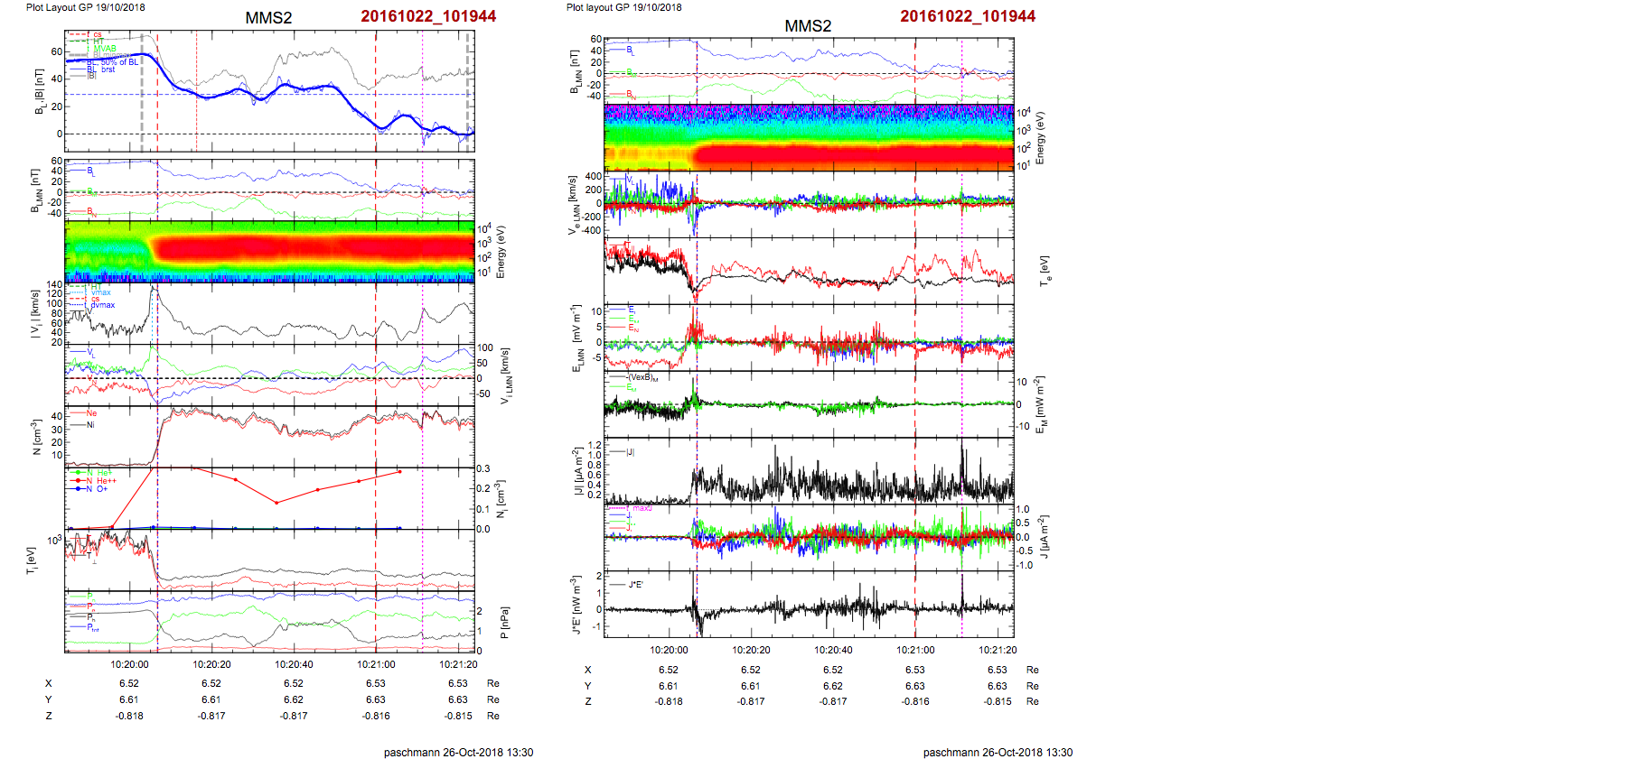Click the left plot's energy spectrogram panel

point(269,251)
